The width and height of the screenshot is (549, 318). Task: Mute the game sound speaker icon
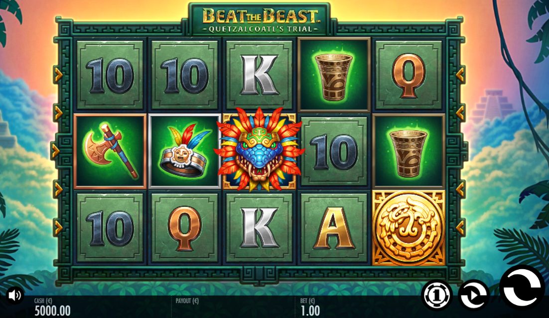click(15, 295)
